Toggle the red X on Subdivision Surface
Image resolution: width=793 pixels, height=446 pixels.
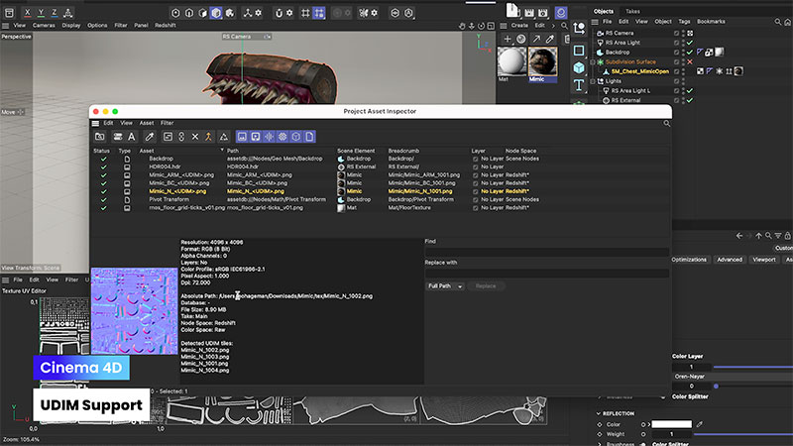point(689,61)
